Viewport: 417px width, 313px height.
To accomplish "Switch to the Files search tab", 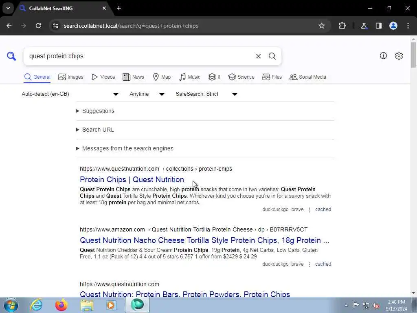I will (272, 77).
